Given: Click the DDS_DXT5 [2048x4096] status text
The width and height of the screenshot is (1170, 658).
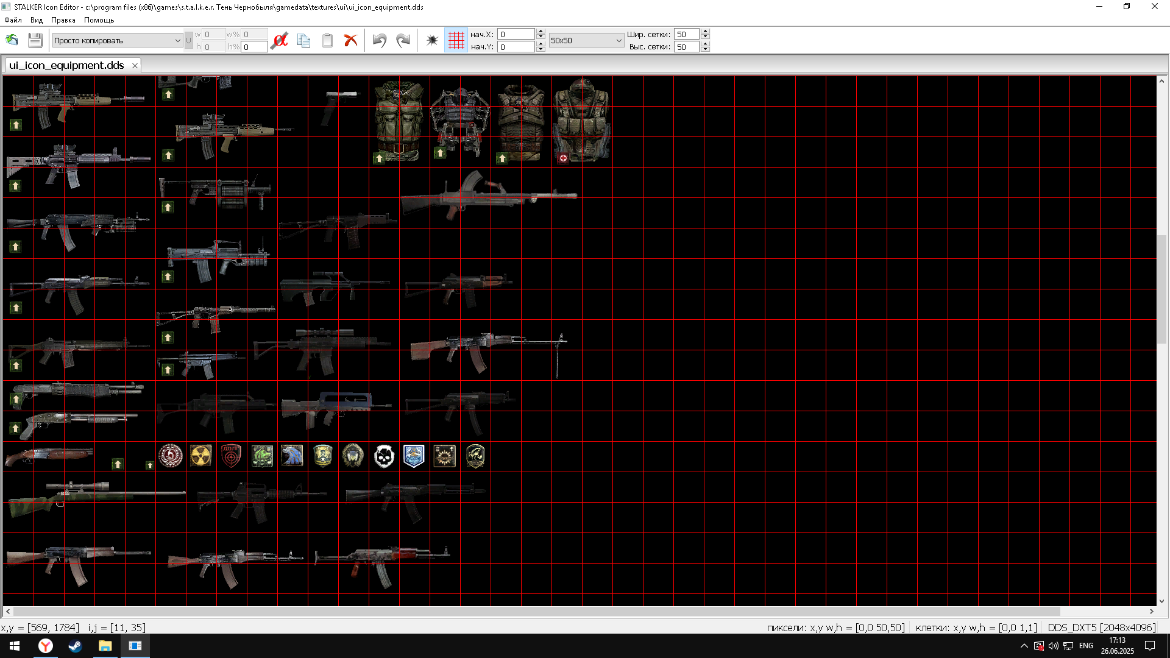Looking at the screenshot, I should 1101,628.
